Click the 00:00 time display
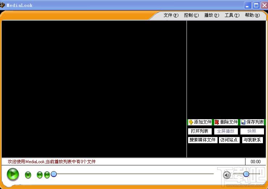The height and width of the screenshot is (189, 268). click(256, 162)
